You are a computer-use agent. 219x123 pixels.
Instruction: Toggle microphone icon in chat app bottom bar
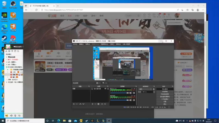coord(15,116)
